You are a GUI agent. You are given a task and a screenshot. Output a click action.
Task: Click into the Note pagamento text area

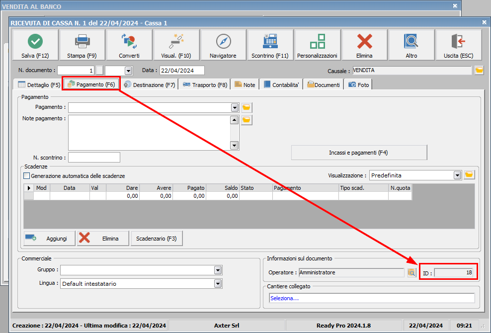click(149, 133)
